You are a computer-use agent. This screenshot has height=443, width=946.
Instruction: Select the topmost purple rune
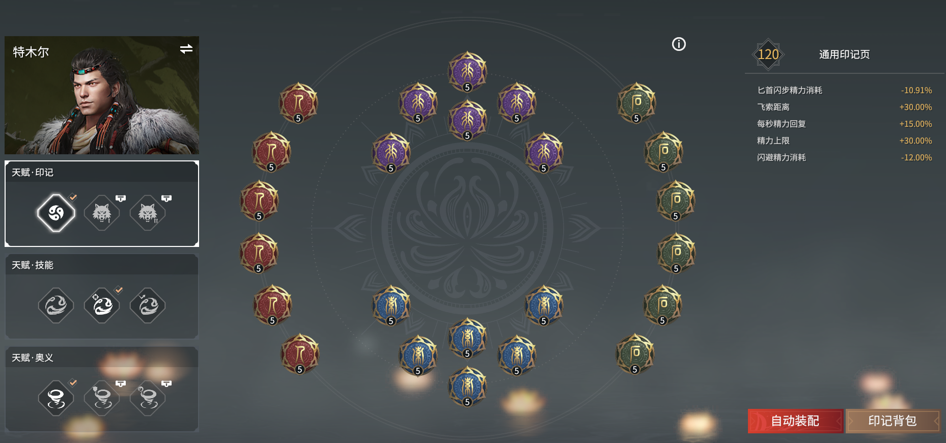pyautogui.click(x=467, y=71)
